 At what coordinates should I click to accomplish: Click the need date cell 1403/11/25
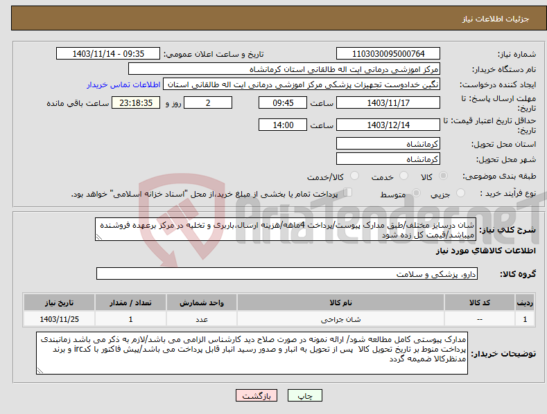pyautogui.click(x=60, y=319)
